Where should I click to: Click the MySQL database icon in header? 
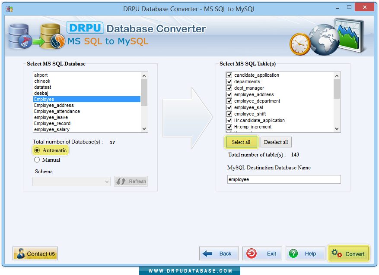click(x=53, y=36)
